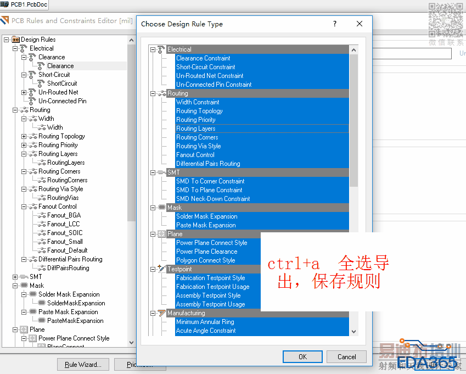Open the Rule Wizard
Image resolution: width=466 pixels, height=374 pixels.
tap(83, 365)
